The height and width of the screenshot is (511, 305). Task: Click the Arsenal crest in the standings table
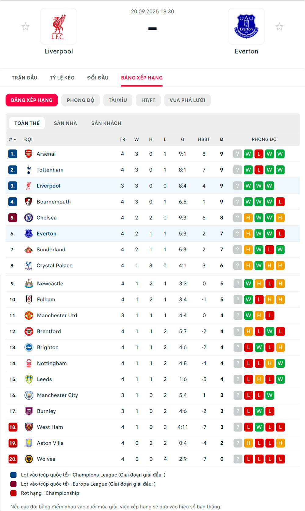(x=29, y=154)
